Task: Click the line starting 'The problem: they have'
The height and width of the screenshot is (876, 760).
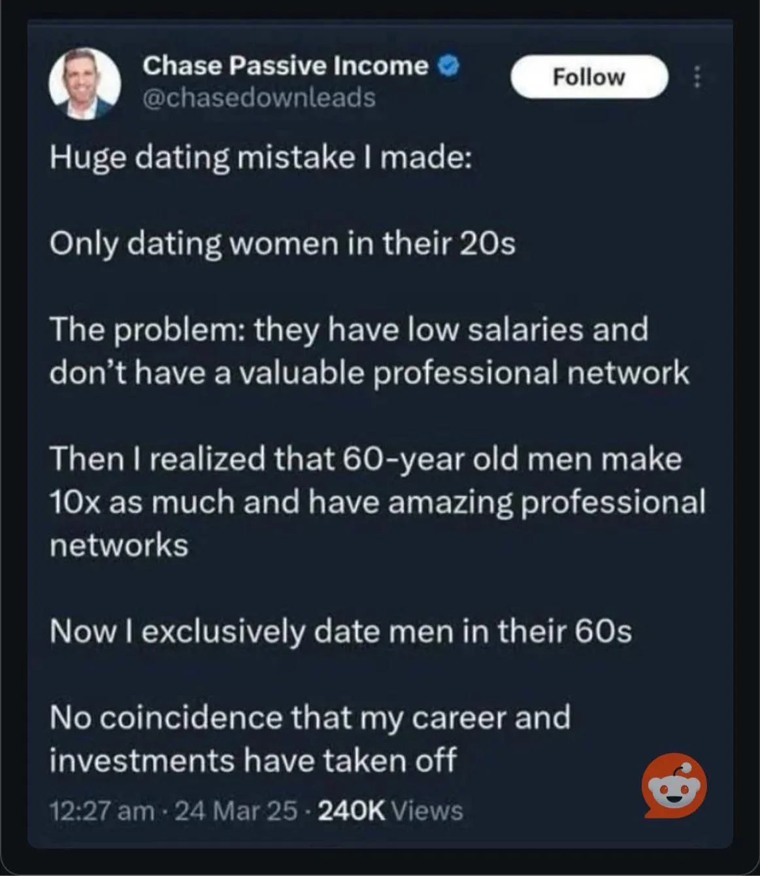Action: 349,329
